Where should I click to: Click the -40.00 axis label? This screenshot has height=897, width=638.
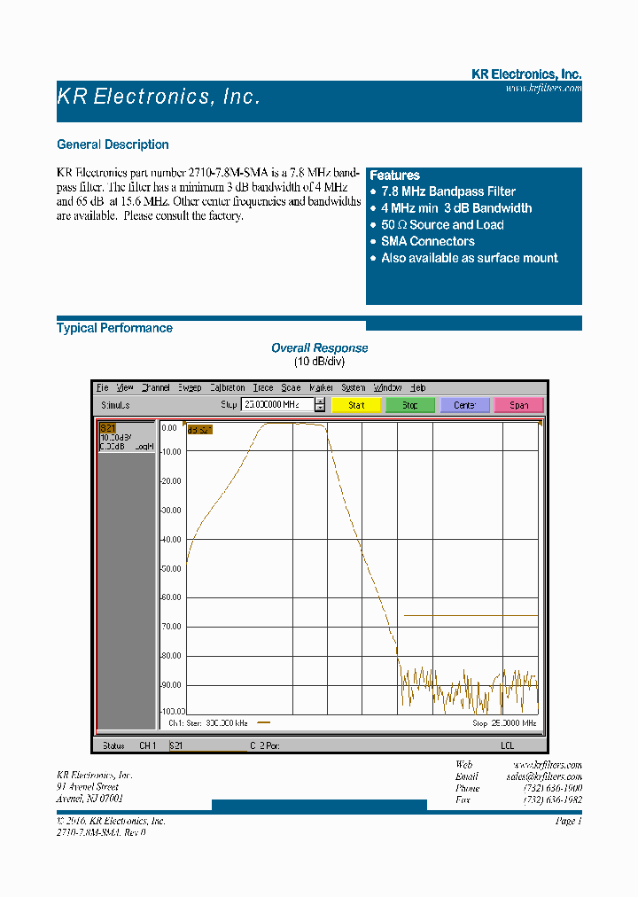[171, 540]
